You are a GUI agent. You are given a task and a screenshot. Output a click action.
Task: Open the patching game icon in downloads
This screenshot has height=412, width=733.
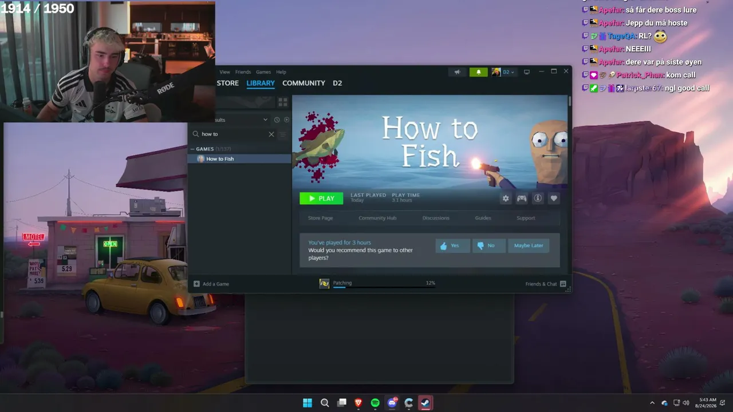[324, 284]
